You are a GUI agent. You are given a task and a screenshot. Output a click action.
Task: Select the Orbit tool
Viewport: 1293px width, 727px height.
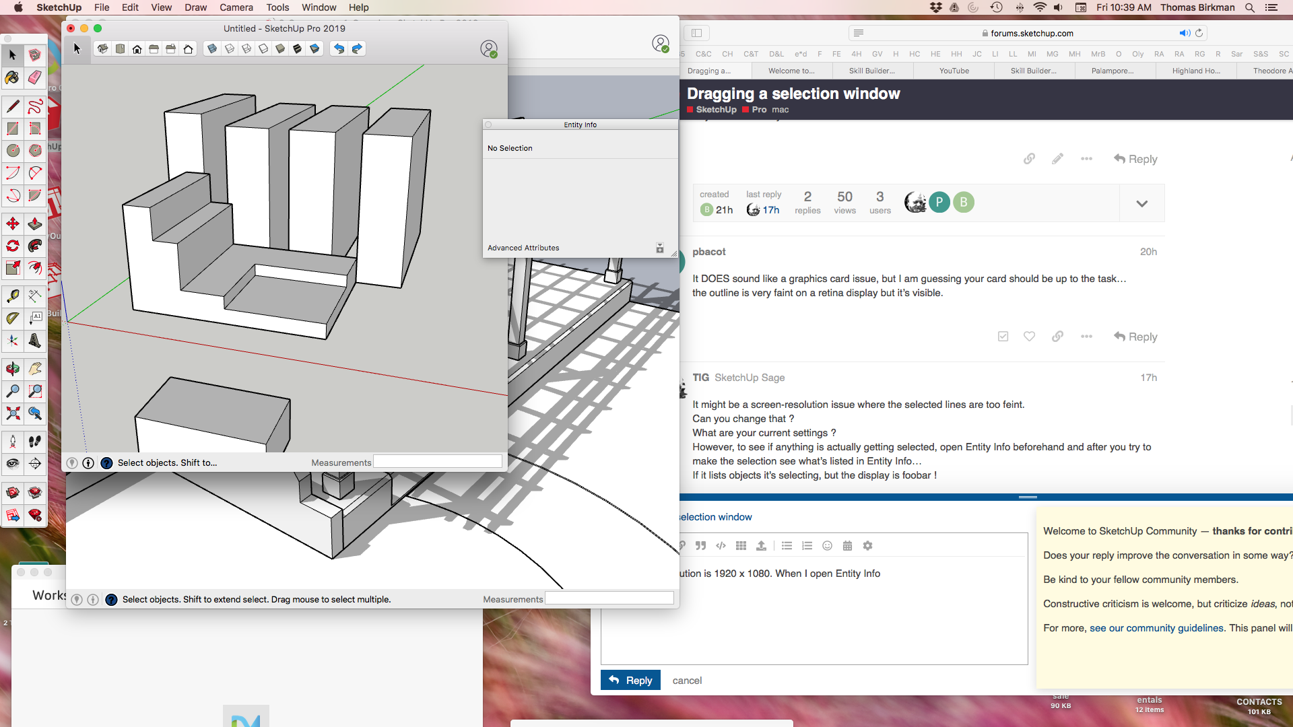point(12,368)
